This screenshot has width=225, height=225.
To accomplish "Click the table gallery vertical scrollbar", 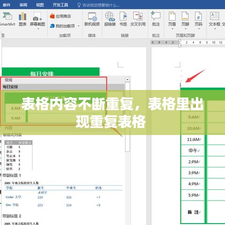I will click(127, 117).
